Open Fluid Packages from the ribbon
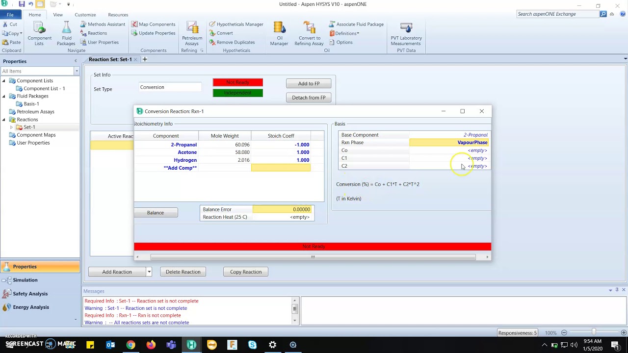Image resolution: width=628 pixels, height=353 pixels. (x=66, y=34)
